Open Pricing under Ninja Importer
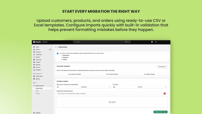Screen dimensions: 202x114 38,93
